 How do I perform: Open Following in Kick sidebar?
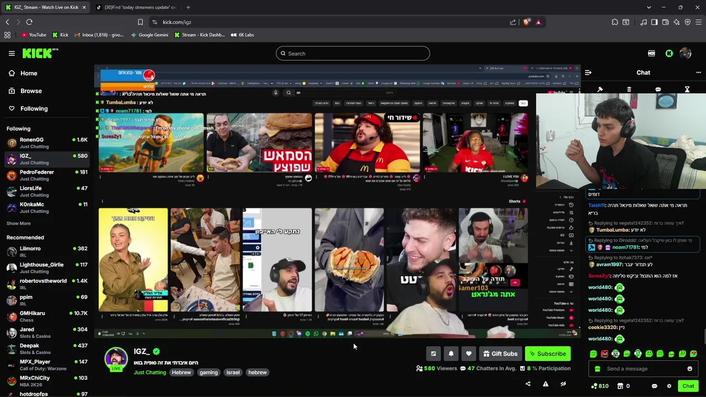pos(28,109)
